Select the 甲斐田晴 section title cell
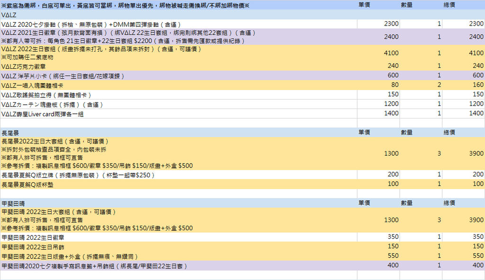 (x=179, y=203)
